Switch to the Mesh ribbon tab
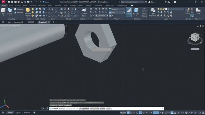Viewport: 205px width, 115px height. [25, 6]
